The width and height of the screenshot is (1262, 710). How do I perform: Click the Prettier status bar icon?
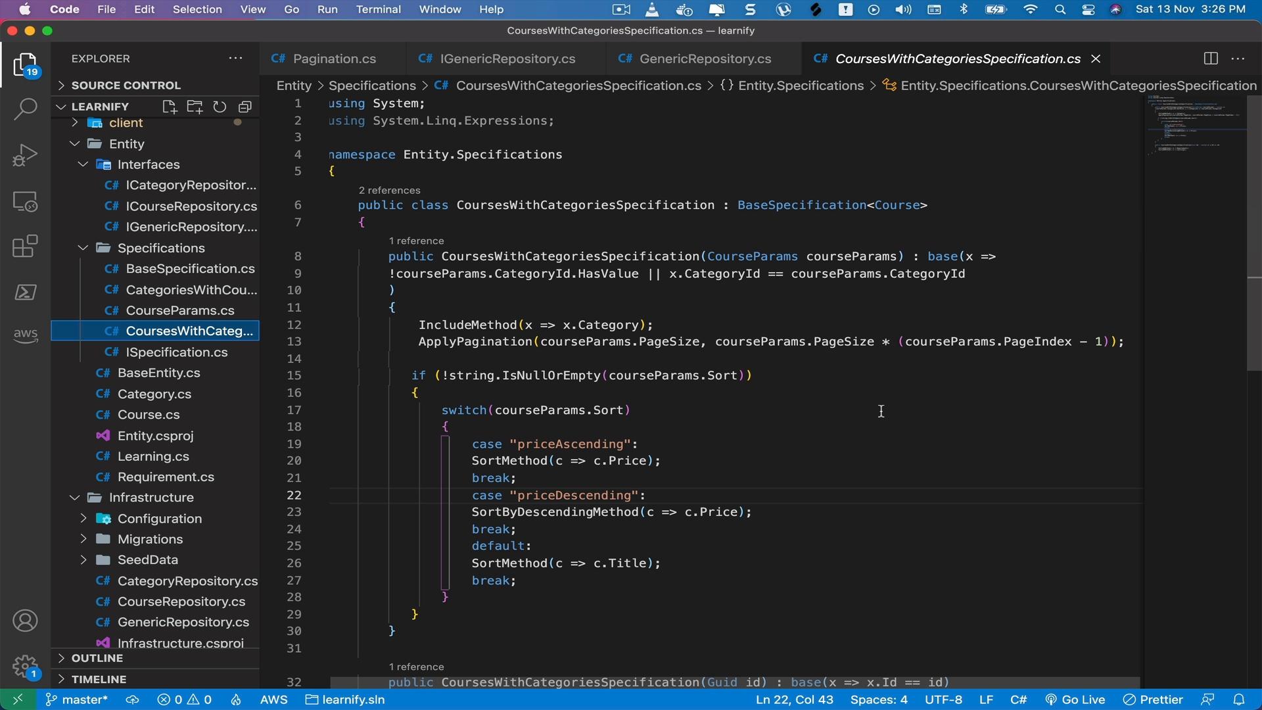click(x=1161, y=699)
